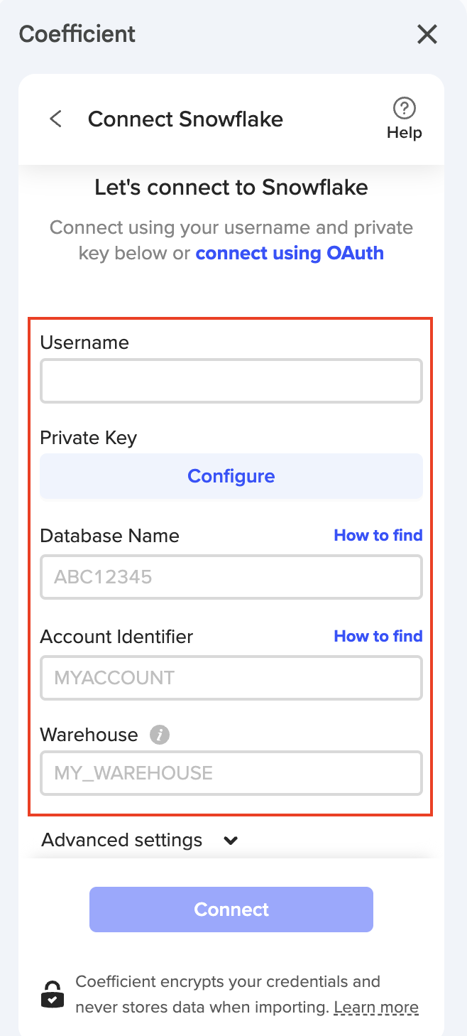Open the 'Learn more' link
467x1036 pixels.
376,1008
